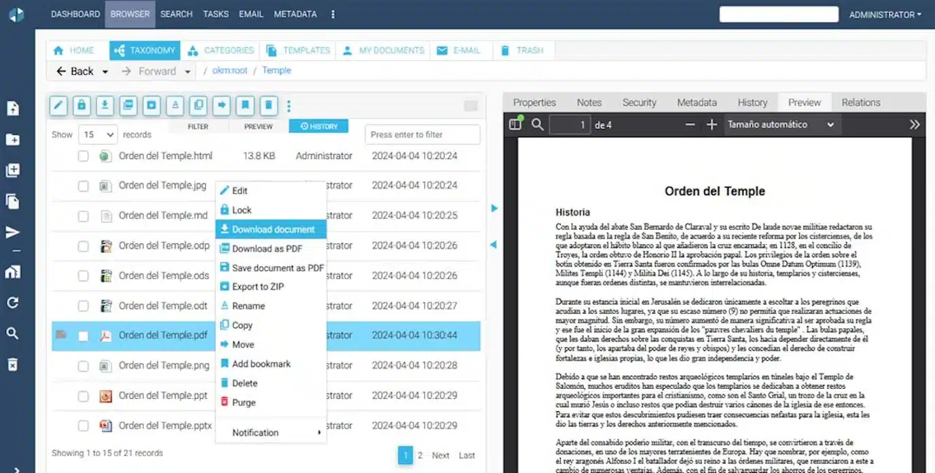
Task: Toggle the PDF viewer sidebar panel icon
Action: [515, 124]
